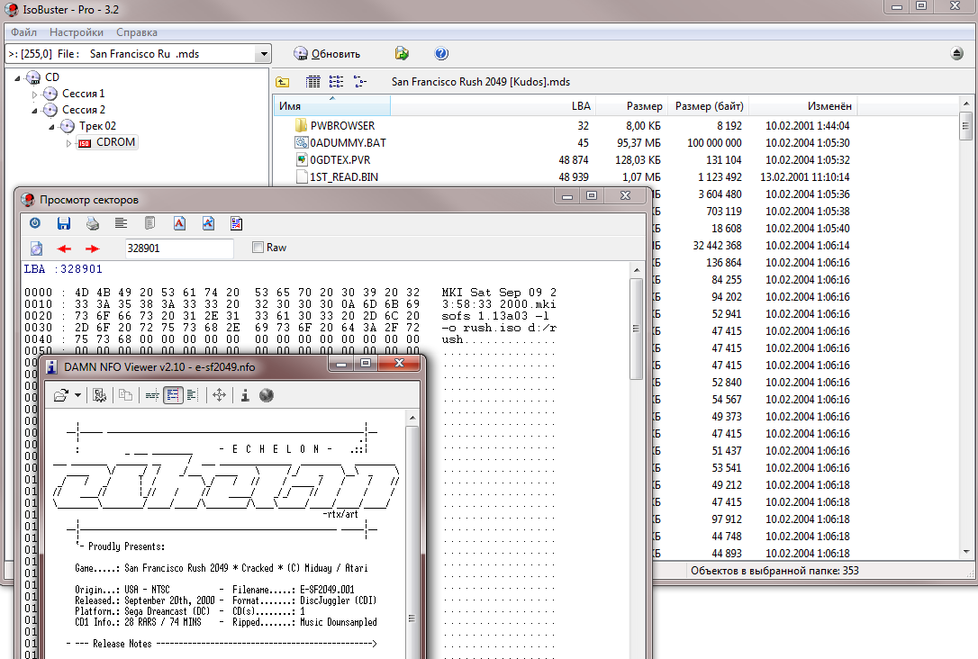The image size is (978, 659).
Task: Click the Обновить button
Action: 327,54
